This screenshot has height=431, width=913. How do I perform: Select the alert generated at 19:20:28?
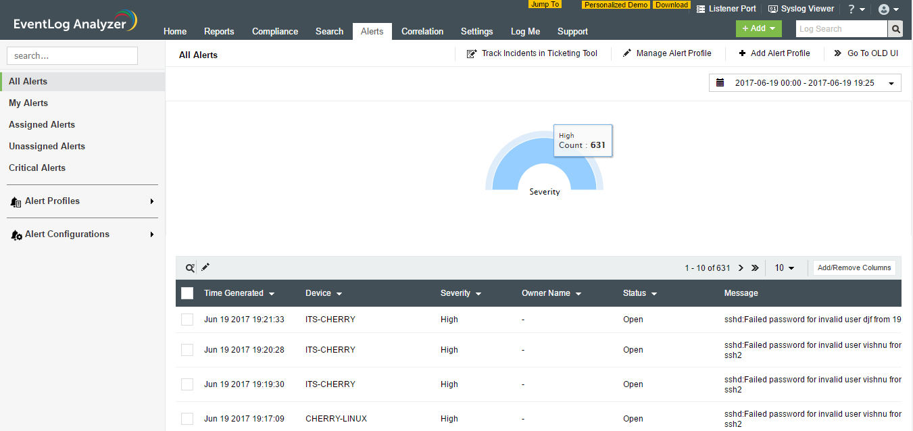pyautogui.click(x=187, y=350)
